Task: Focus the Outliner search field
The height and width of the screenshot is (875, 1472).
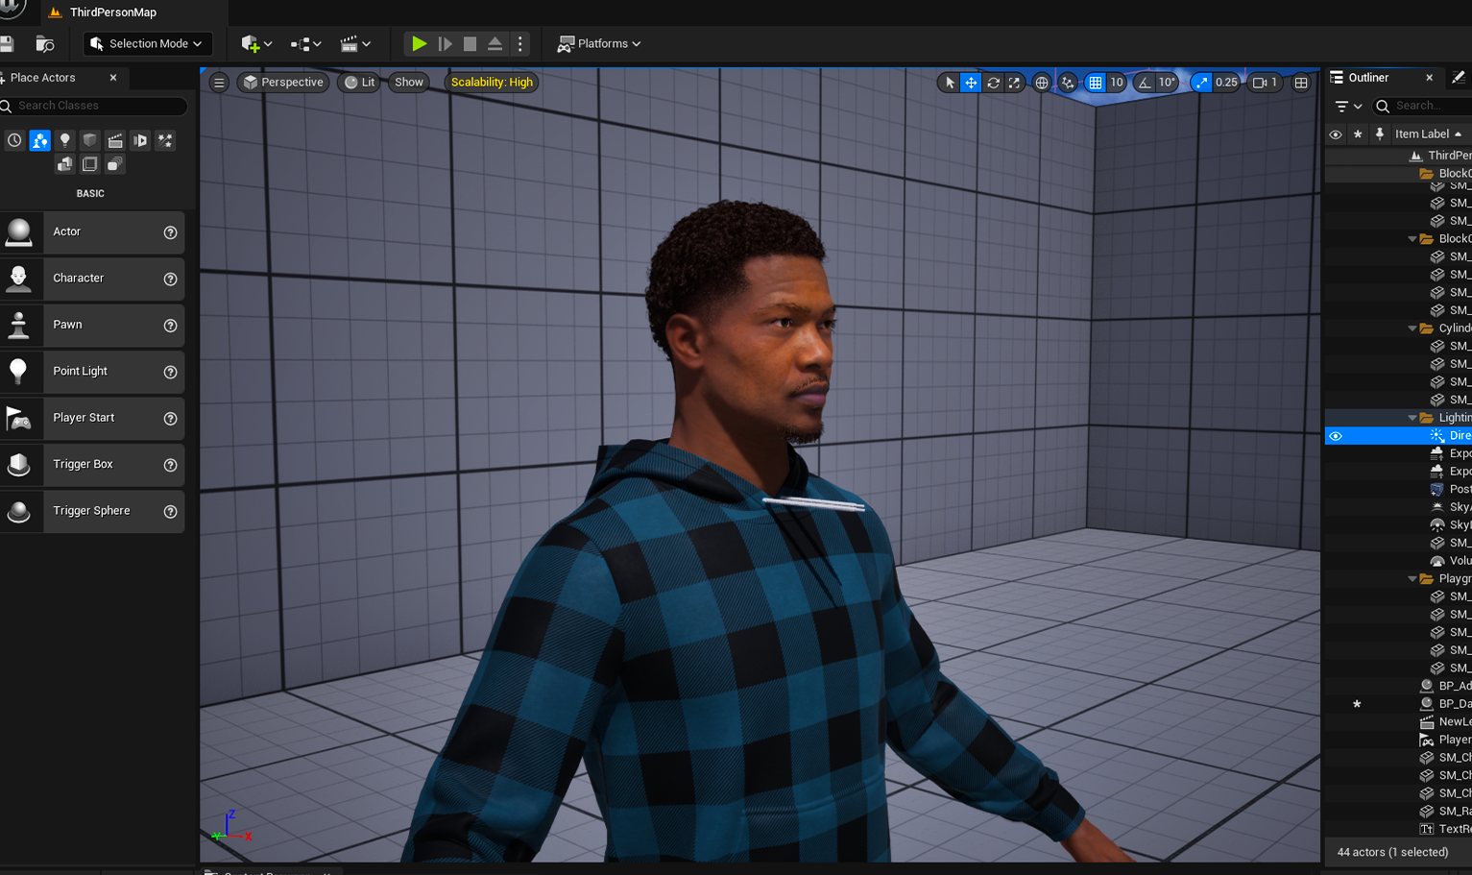Action: pyautogui.click(x=1422, y=106)
